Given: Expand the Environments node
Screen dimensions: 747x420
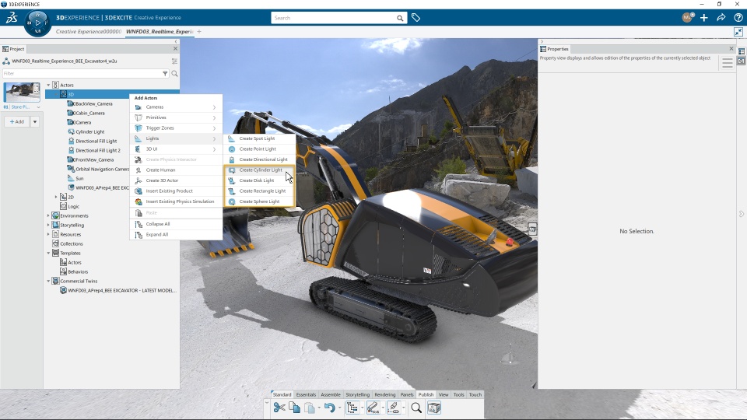Looking at the screenshot, I should tap(48, 215).
